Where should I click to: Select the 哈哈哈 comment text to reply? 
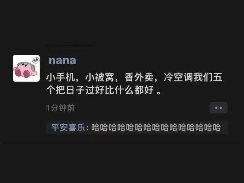(156, 128)
